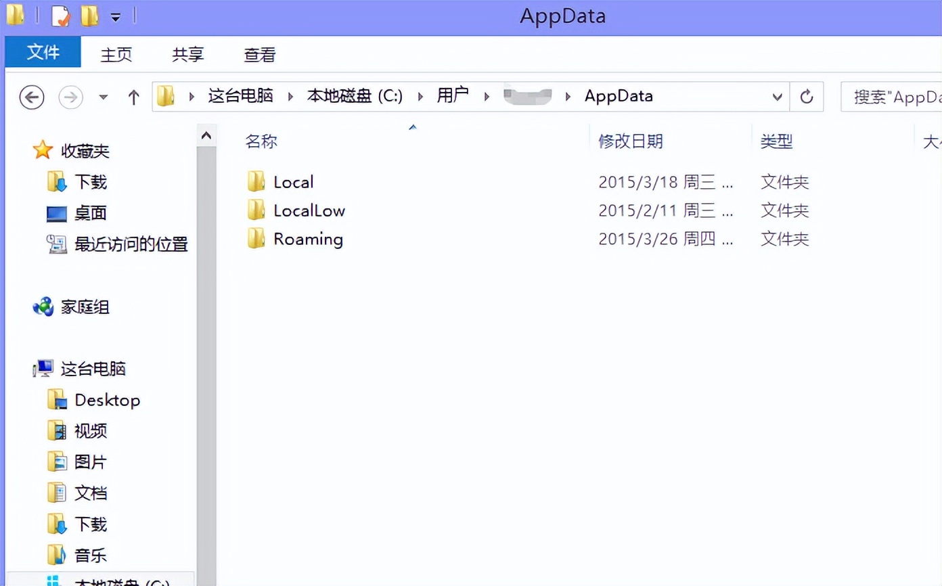942x586 pixels.
Task: Click the 图片 folder icon
Action: pos(57,461)
